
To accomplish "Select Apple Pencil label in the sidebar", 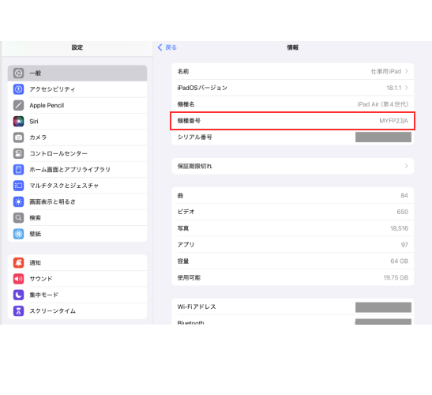I will [47, 105].
